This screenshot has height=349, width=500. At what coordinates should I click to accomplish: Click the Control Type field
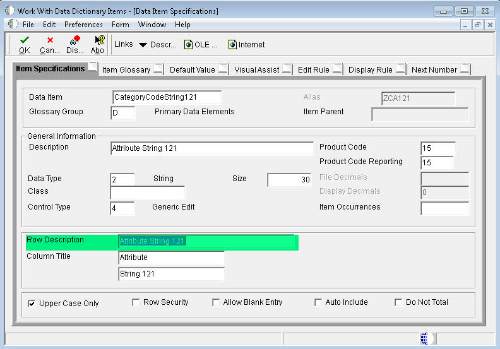coord(122,208)
